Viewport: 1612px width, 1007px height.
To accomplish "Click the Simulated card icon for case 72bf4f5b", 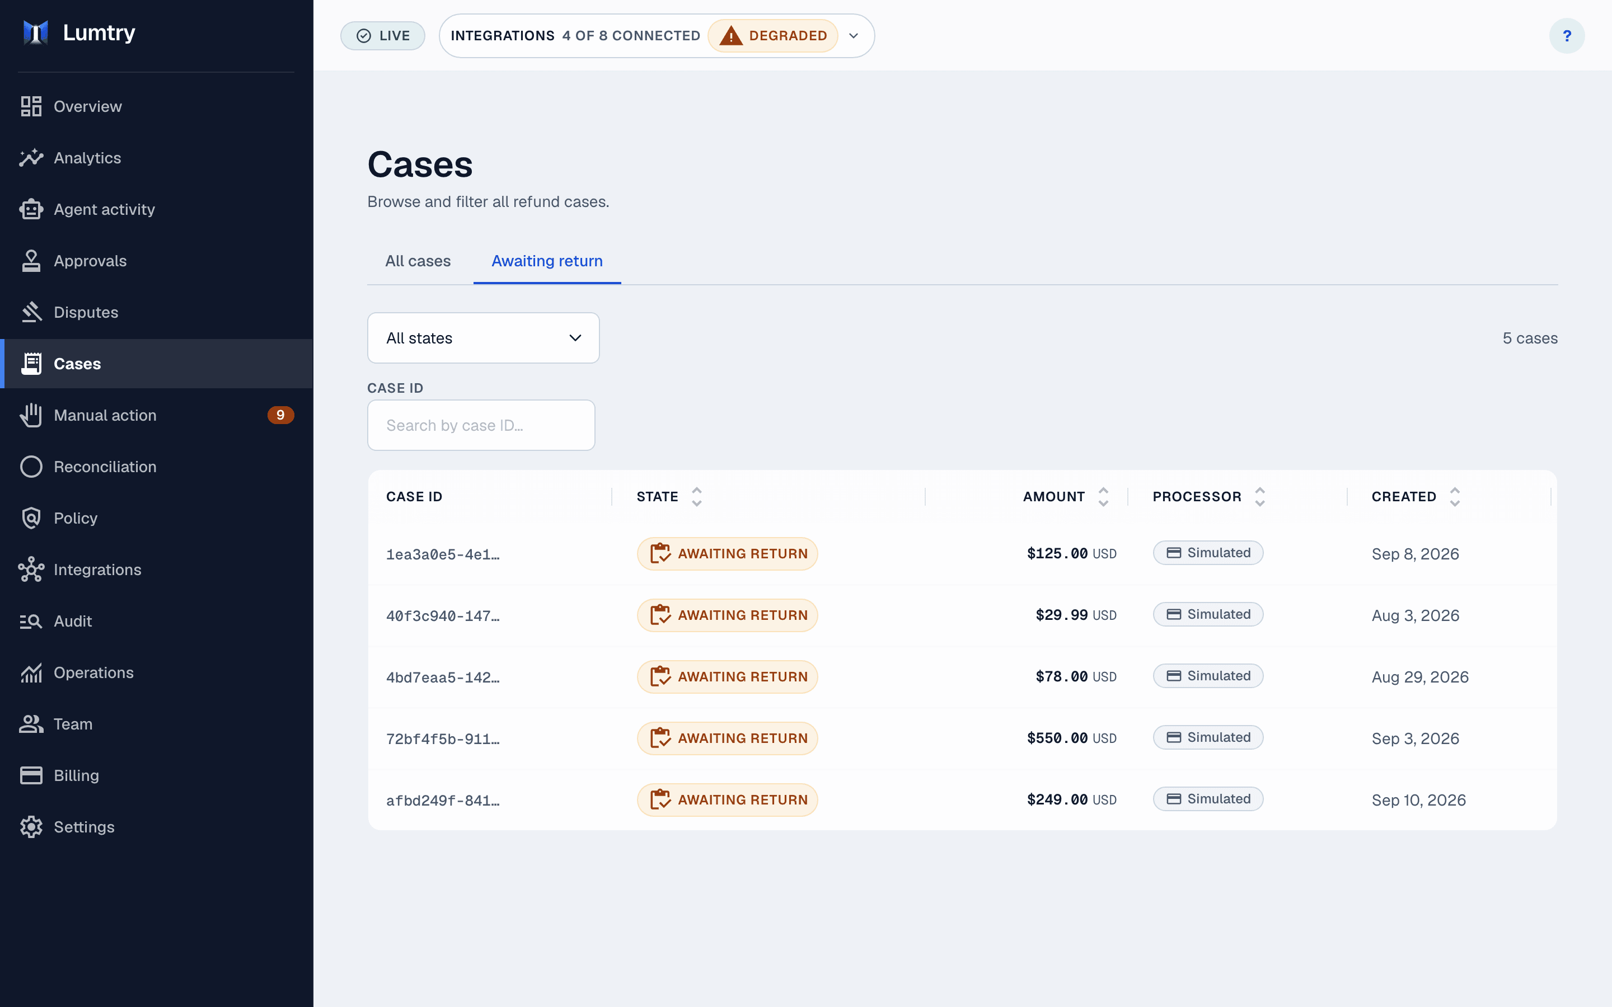I will coord(1174,737).
